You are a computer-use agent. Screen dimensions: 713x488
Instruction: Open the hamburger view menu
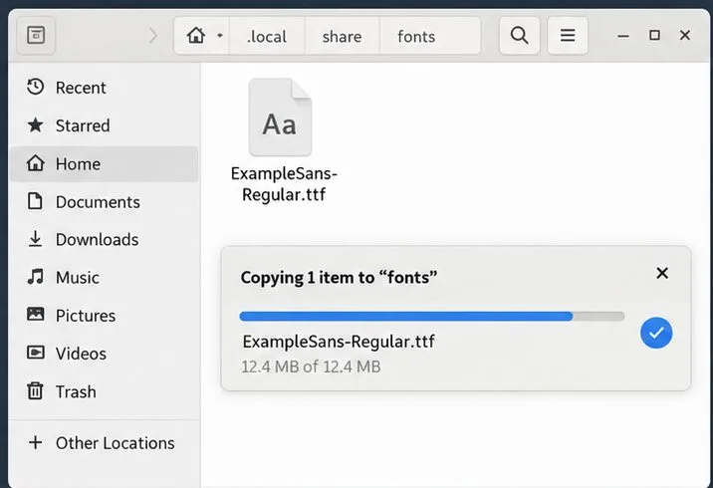pyautogui.click(x=568, y=35)
